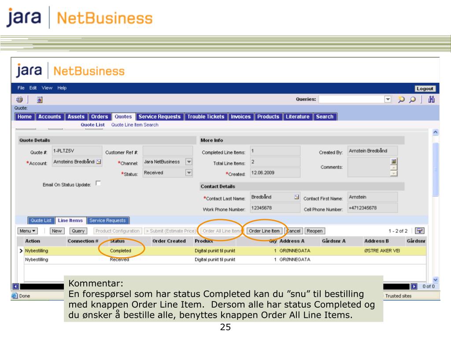Select the lower Quote List view tab
The width and height of the screenshot is (451, 338).
[x=41, y=220]
